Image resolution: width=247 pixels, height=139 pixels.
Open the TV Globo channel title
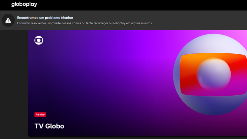click(49, 126)
